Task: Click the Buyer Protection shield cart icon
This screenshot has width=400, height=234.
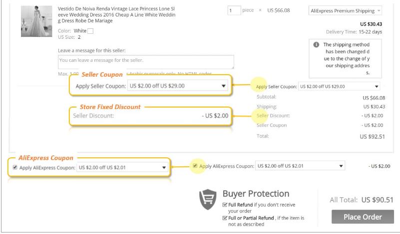Action: [x=208, y=199]
